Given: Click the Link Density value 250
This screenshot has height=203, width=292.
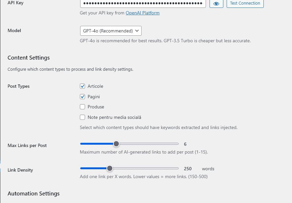Looking at the screenshot, I should (188, 169).
